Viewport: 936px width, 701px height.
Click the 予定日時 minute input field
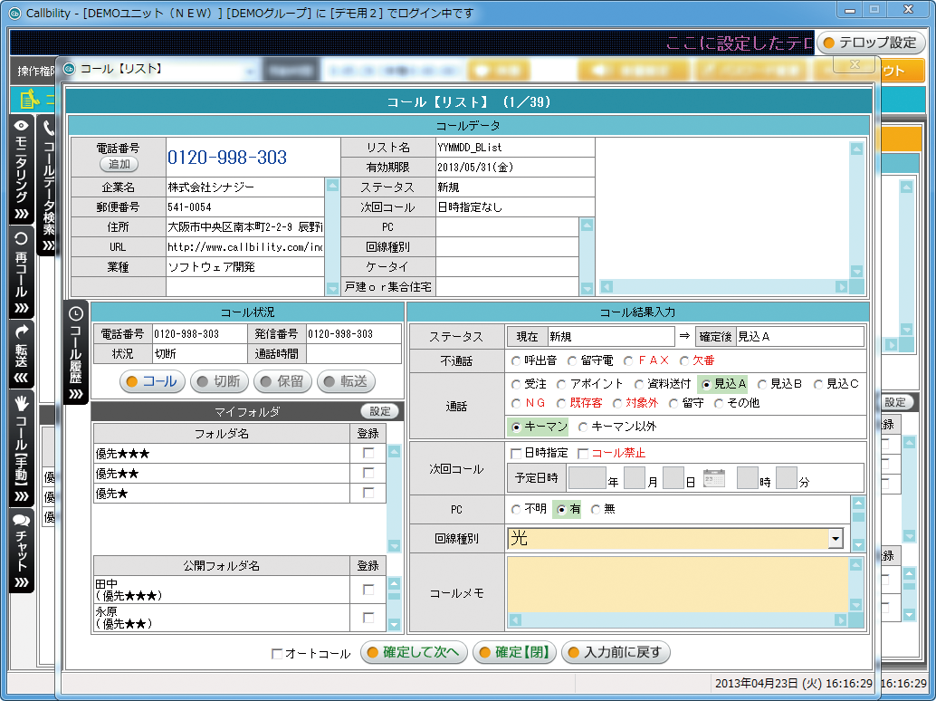pos(786,477)
